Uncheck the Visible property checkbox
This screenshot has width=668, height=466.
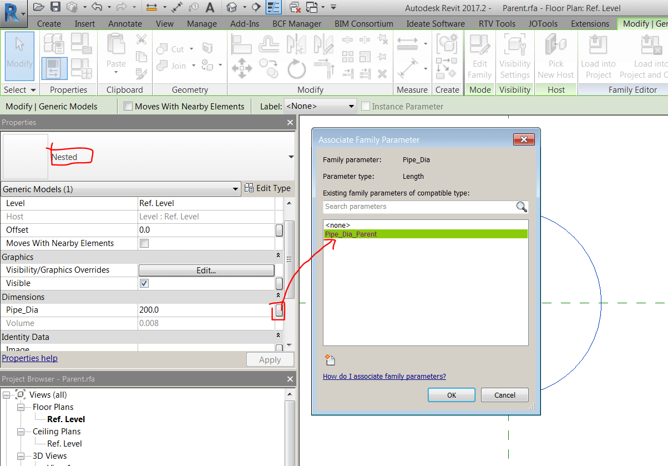coord(144,283)
